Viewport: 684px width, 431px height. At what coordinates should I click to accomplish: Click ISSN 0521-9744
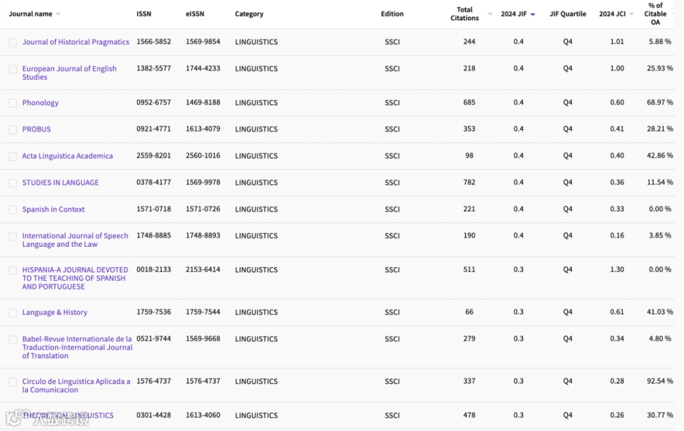pos(153,339)
